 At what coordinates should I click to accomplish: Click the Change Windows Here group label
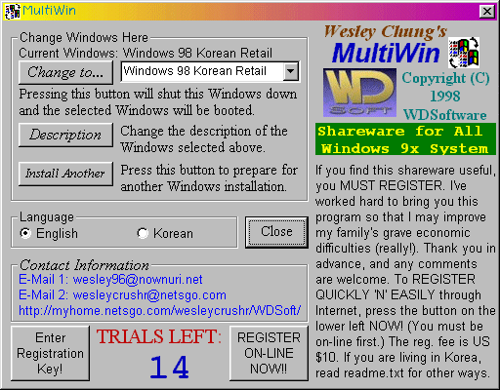pyautogui.click(x=84, y=37)
